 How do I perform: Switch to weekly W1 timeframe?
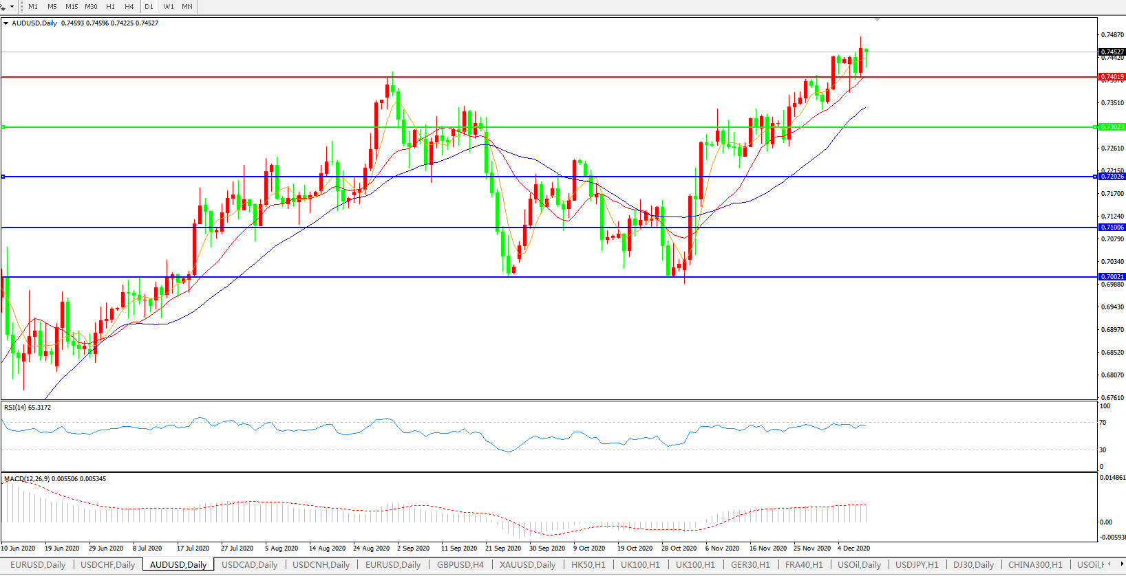tap(169, 7)
